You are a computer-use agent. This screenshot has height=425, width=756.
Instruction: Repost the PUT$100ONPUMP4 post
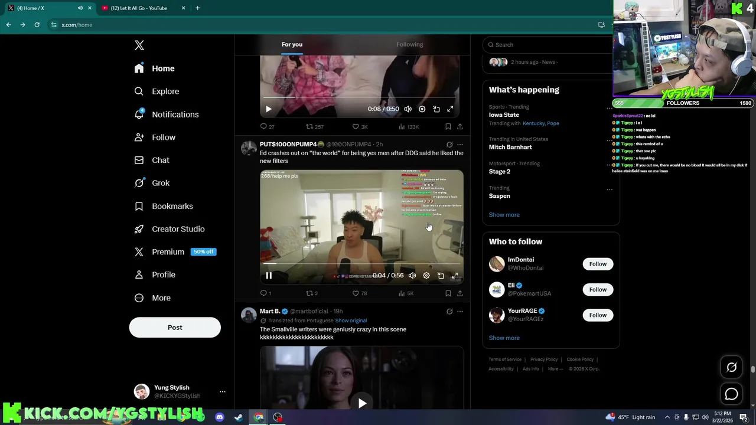(x=311, y=293)
